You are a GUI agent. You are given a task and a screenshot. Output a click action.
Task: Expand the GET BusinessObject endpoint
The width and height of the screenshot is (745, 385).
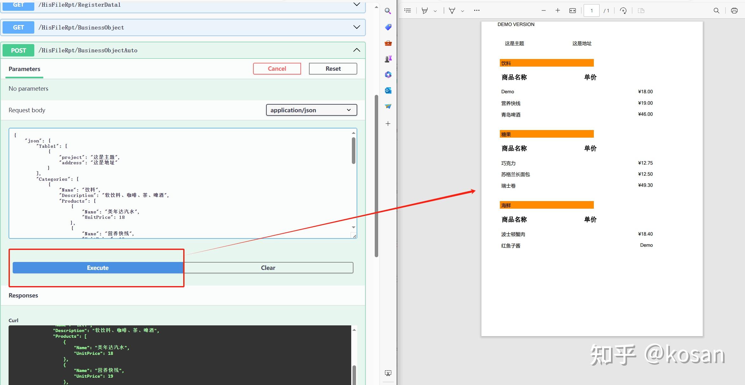356,27
